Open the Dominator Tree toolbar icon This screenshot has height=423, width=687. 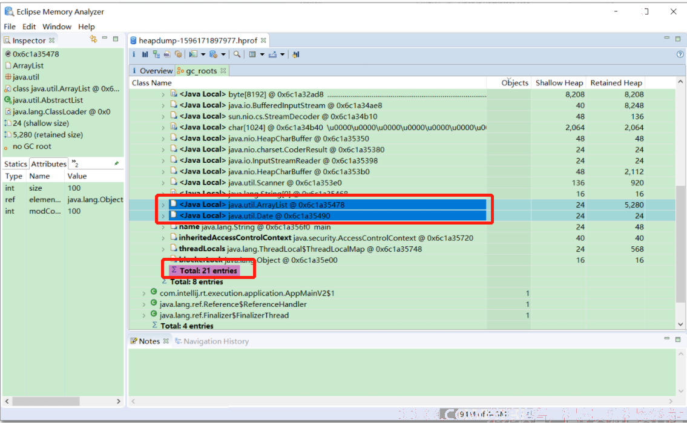coord(156,54)
